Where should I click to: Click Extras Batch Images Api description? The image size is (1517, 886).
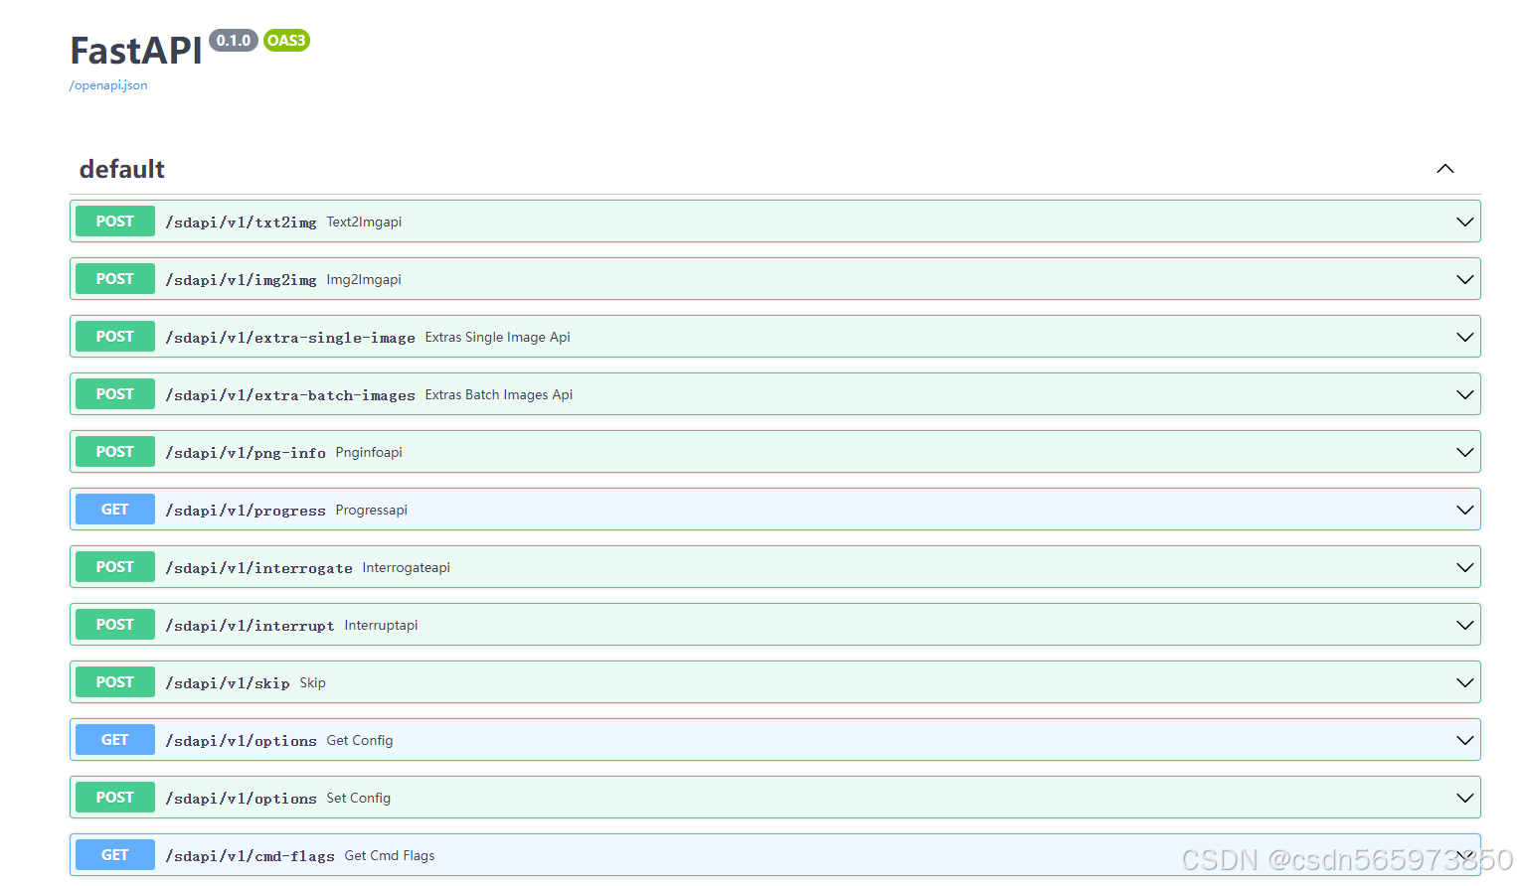(499, 394)
